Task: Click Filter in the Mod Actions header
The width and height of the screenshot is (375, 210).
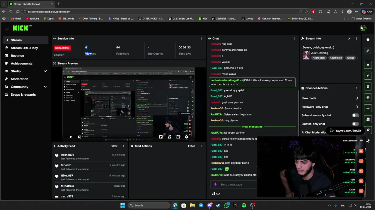Action: (191, 146)
